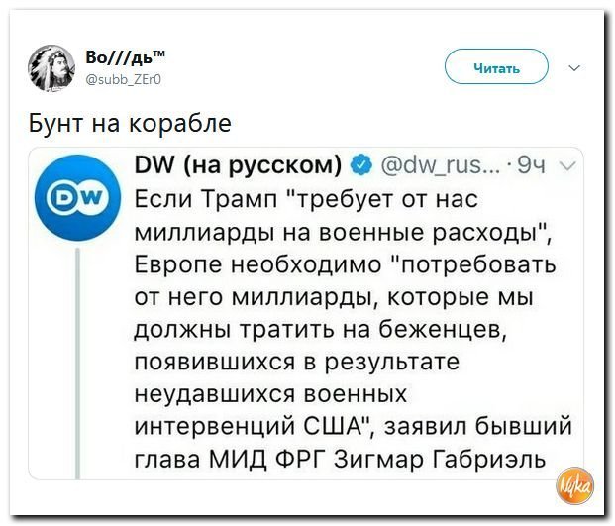Open the chevron menu on quoted DW tweet
The image size is (615, 526).
click(566, 166)
